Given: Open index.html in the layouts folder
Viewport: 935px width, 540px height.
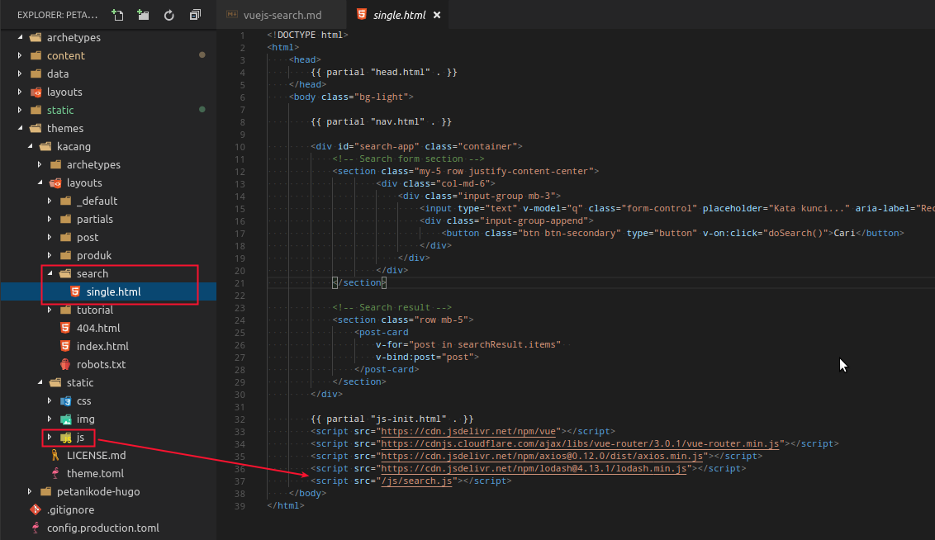Looking at the screenshot, I should (102, 346).
